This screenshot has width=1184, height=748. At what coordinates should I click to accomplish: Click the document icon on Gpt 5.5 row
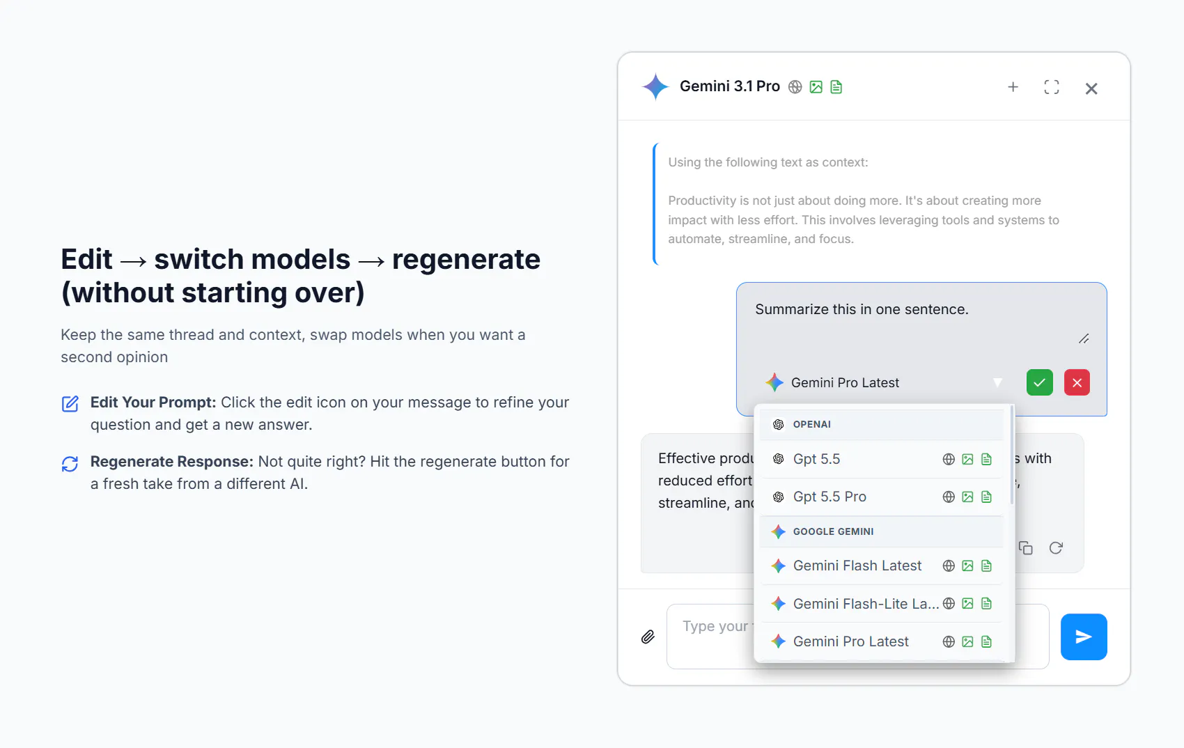coord(986,459)
